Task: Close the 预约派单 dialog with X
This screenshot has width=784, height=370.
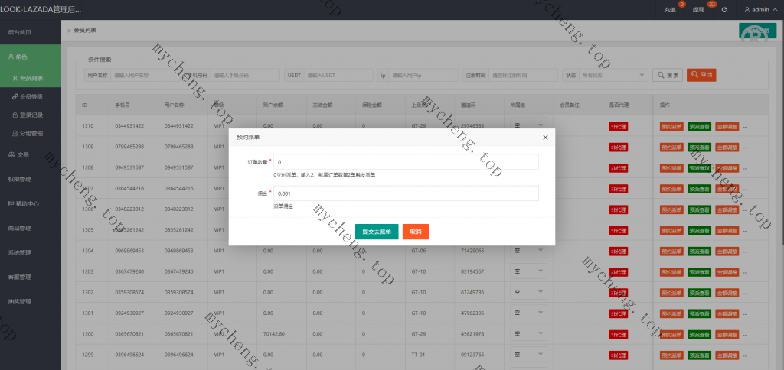Action: 545,138
